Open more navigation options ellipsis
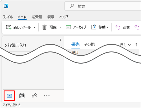Viewport: 141px width, 108px height. pos(47,96)
